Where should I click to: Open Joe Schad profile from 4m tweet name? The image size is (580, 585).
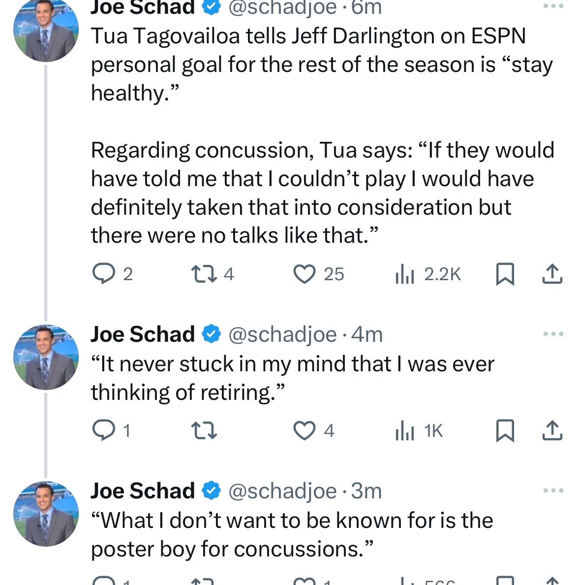[143, 334]
